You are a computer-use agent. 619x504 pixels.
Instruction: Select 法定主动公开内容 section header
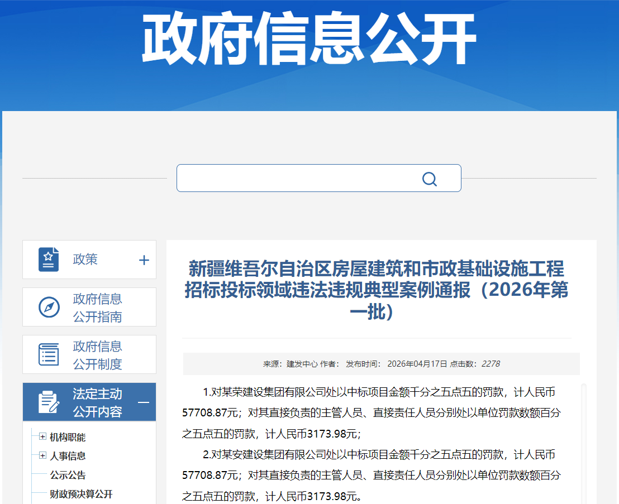[x=89, y=402]
